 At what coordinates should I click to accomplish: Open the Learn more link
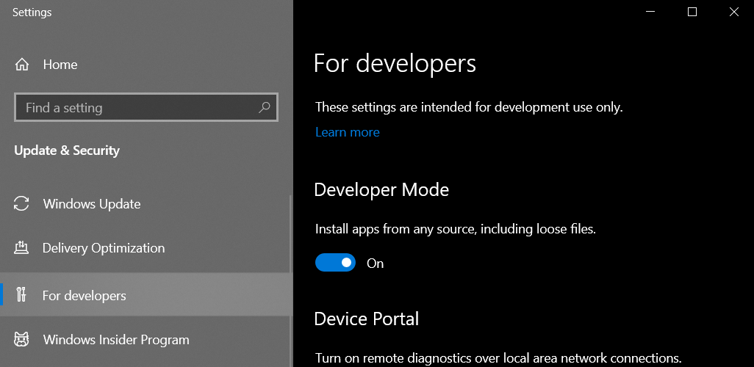[347, 132]
